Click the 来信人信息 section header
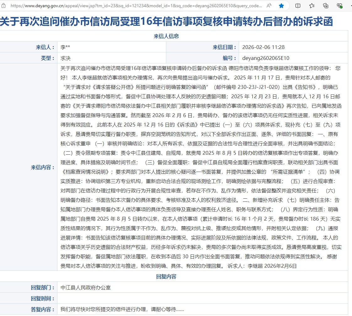Image resolution: width=352 pixels, height=316 pixels. (166, 36)
